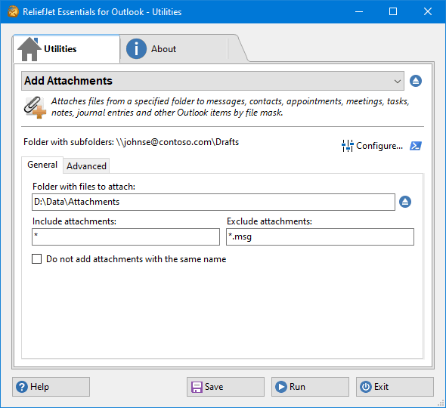Click the blue info icon on About tab
446x408 pixels.
(136, 49)
